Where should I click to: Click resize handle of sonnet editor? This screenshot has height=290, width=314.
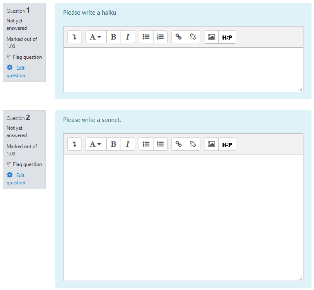(300, 278)
